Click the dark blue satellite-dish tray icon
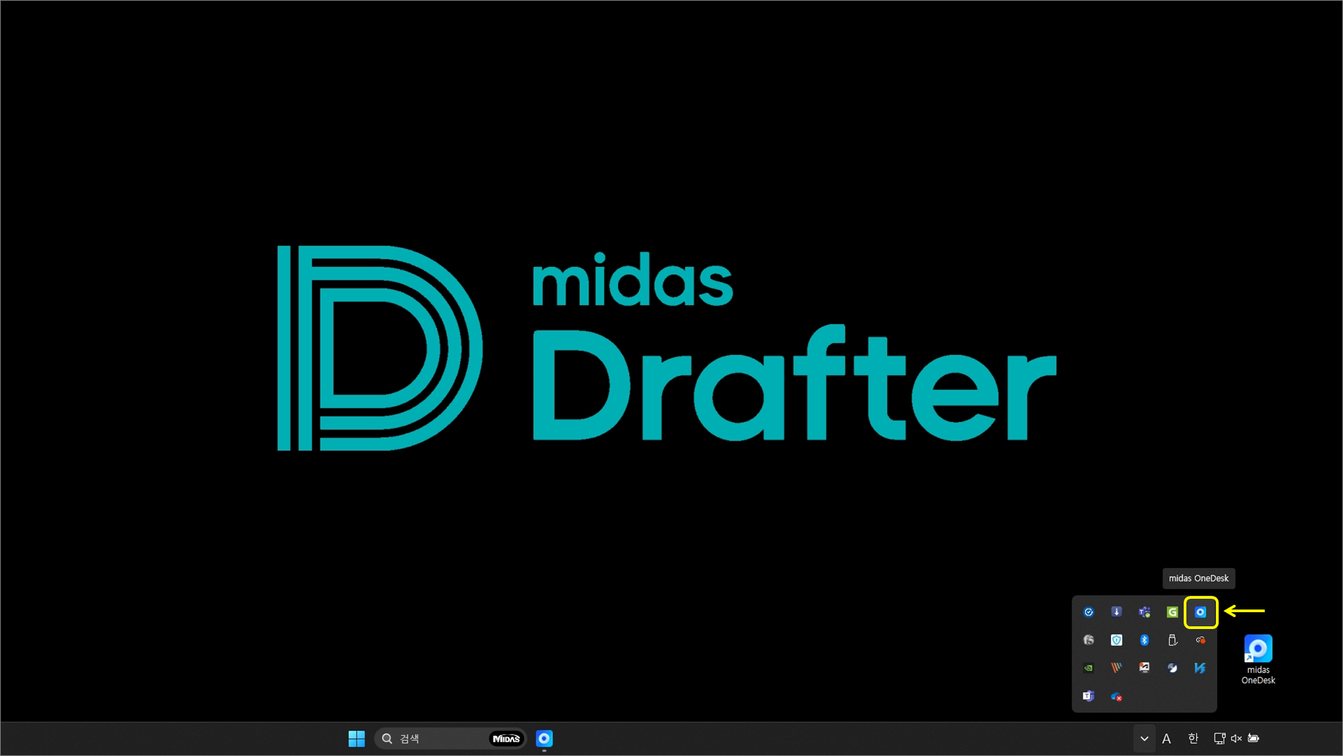Image resolution: width=1343 pixels, height=756 pixels. pos(1172,668)
